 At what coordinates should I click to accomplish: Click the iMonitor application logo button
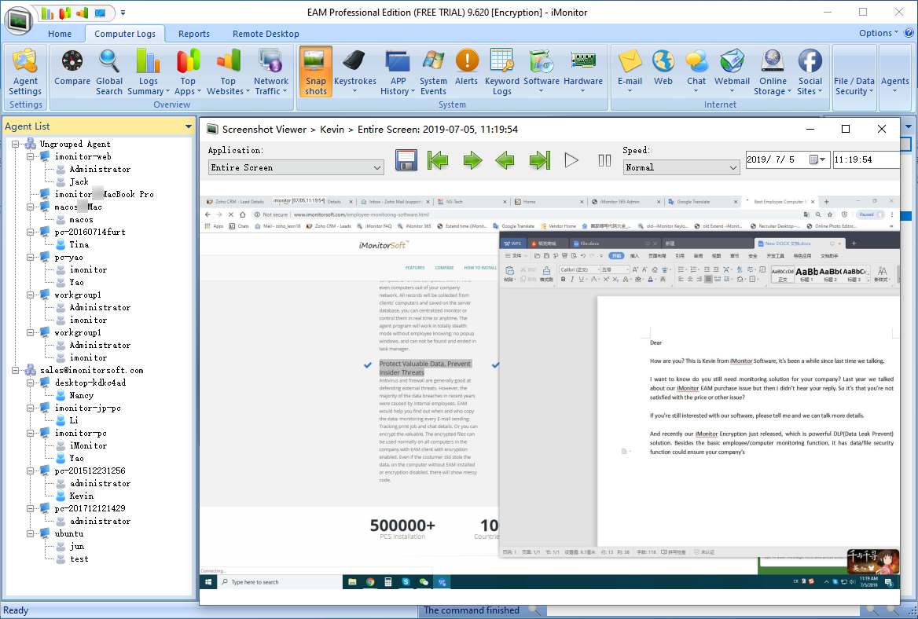(19, 20)
